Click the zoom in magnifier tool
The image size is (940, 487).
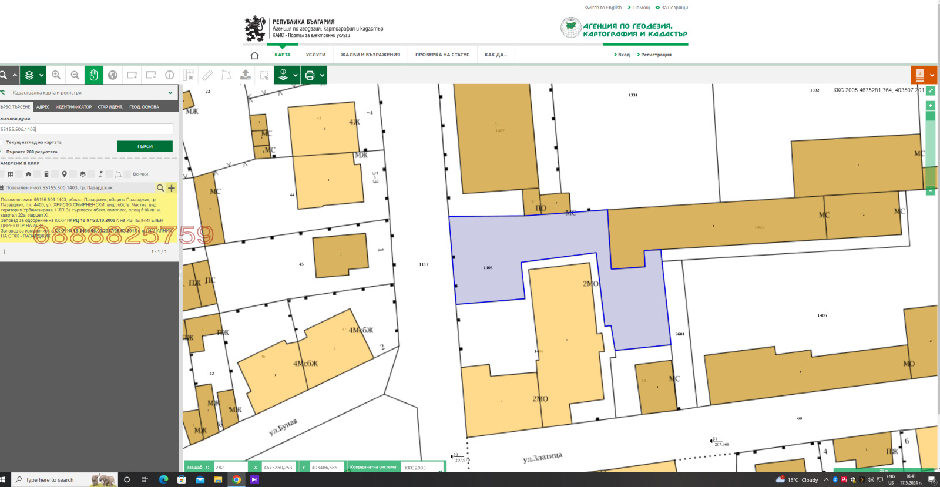coord(56,75)
